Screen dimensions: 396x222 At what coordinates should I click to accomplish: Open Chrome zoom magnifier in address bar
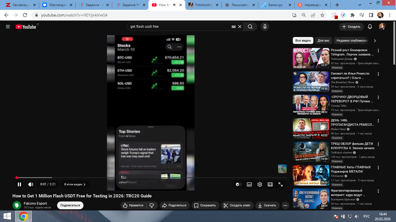[304, 15]
